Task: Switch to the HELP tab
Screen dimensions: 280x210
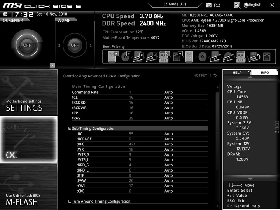Action: [x=237, y=72]
